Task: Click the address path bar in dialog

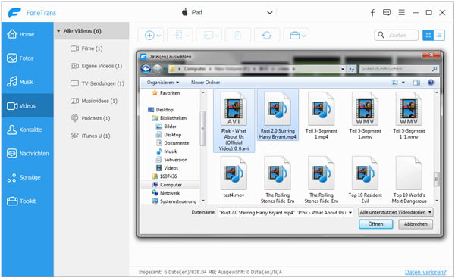Action: coord(254,69)
